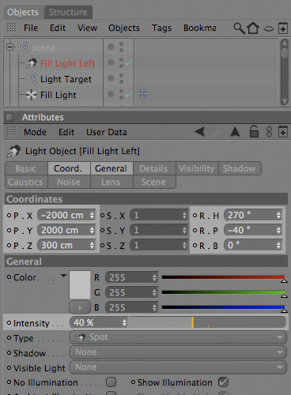Click the search magnifier icon in Objects panel
The image size is (291, 395).
(239, 28)
